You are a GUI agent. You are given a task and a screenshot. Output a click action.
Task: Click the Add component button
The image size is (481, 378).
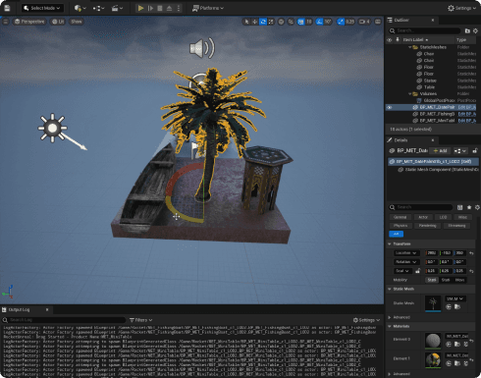pos(440,151)
